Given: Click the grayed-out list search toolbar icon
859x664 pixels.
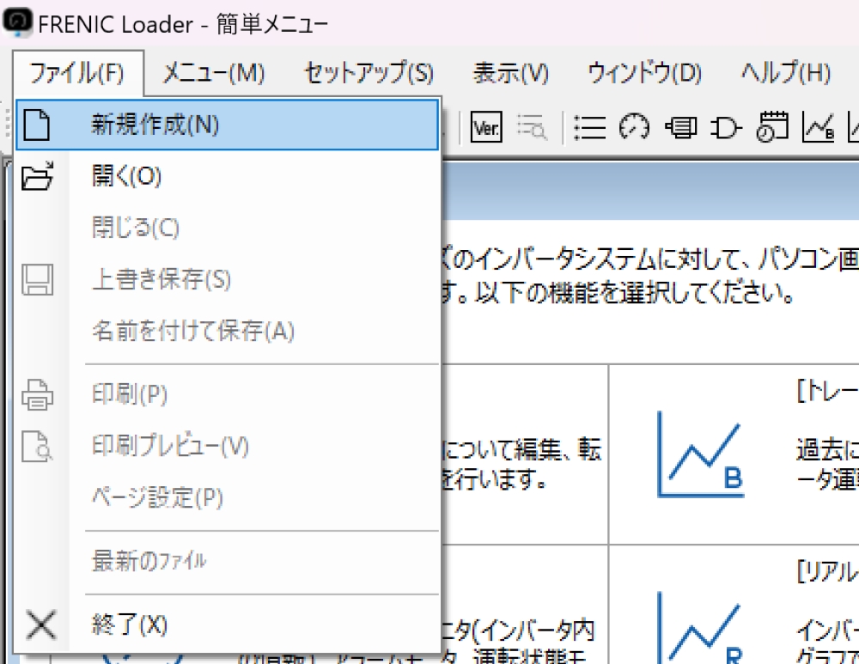Looking at the screenshot, I should click(532, 128).
